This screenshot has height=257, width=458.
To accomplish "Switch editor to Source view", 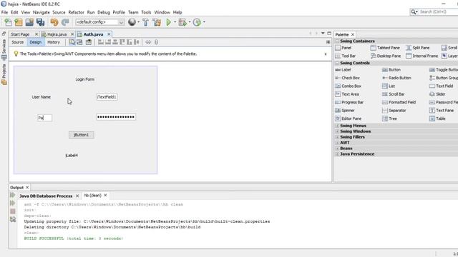I will click(17, 42).
